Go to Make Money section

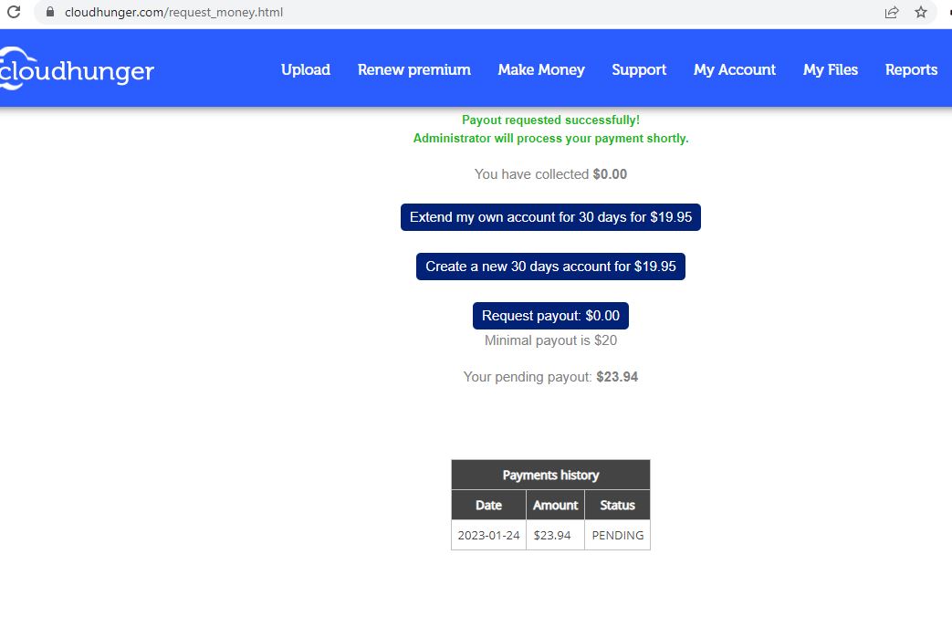pos(541,70)
